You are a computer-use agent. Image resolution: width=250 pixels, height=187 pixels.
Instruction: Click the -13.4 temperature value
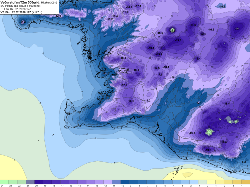(22, 22)
